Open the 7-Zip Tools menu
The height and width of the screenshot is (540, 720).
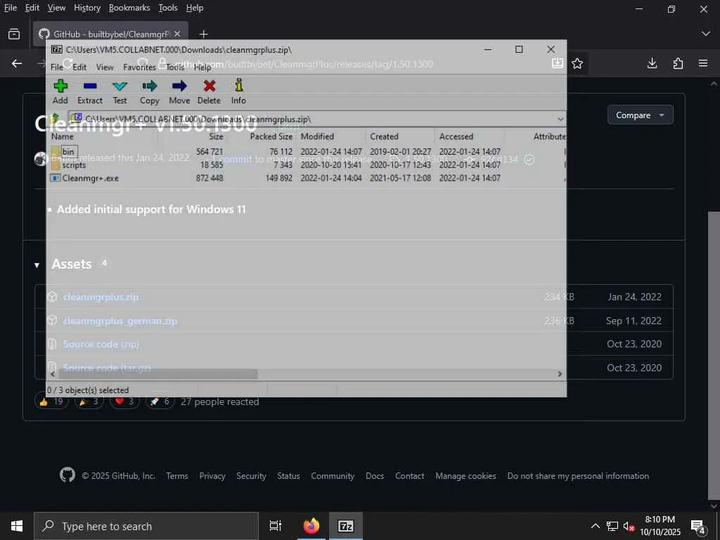click(x=175, y=67)
